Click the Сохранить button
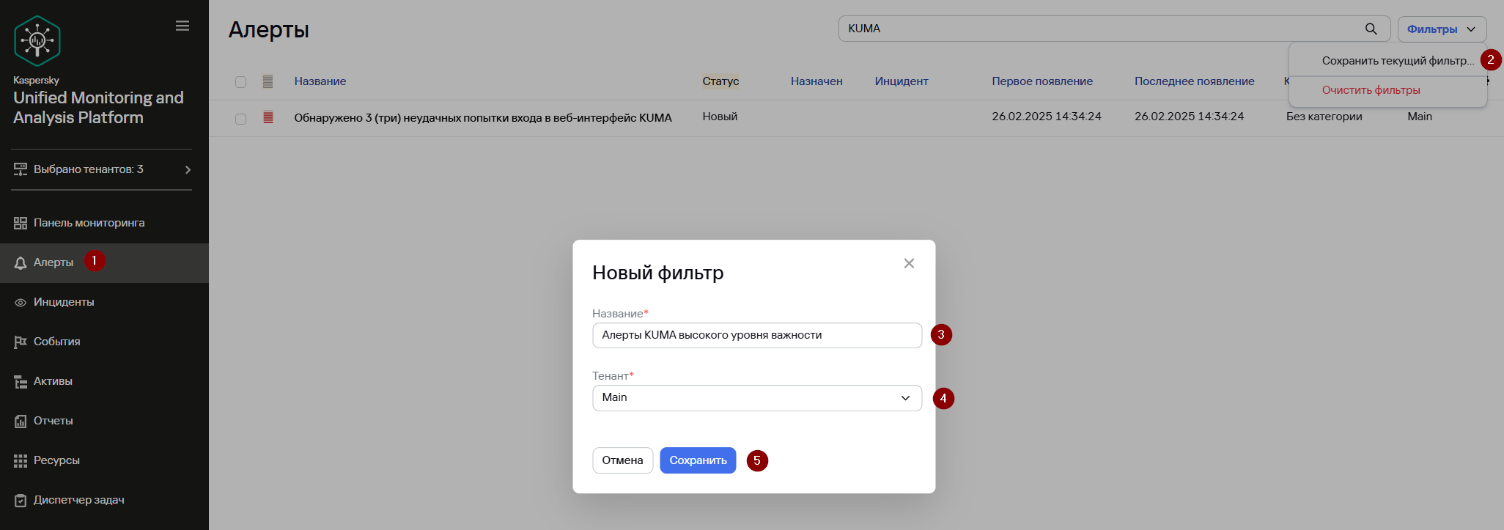Screen dimensions: 1504x530 (698, 460)
